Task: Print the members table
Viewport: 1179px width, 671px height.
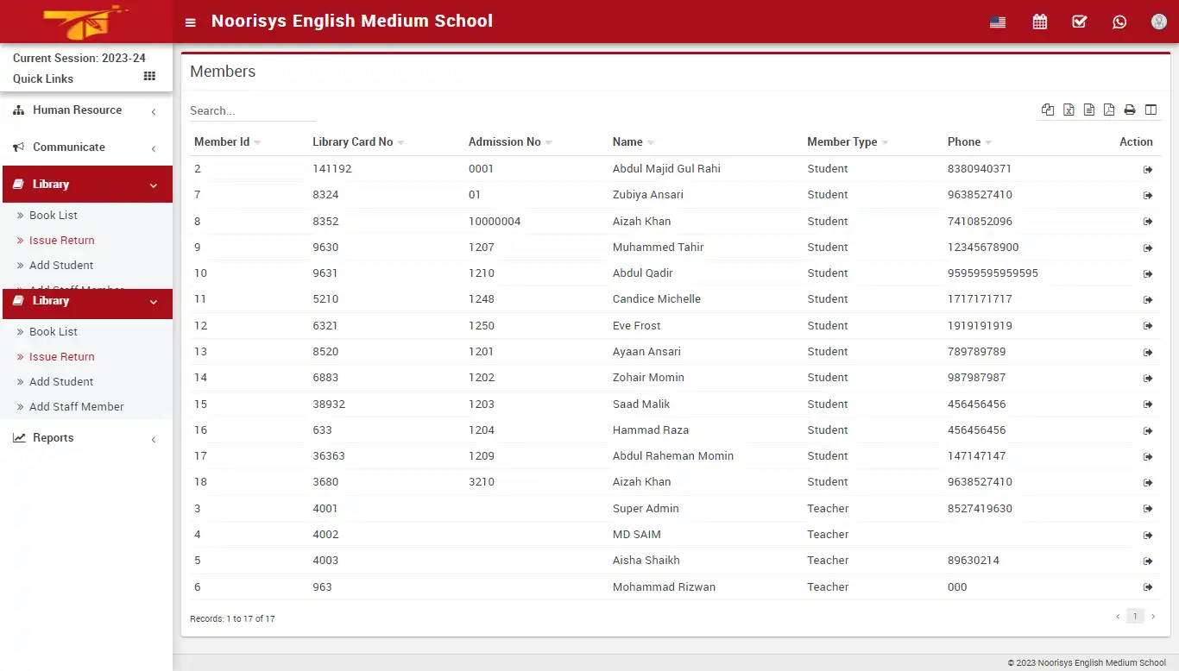Action: pos(1129,110)
